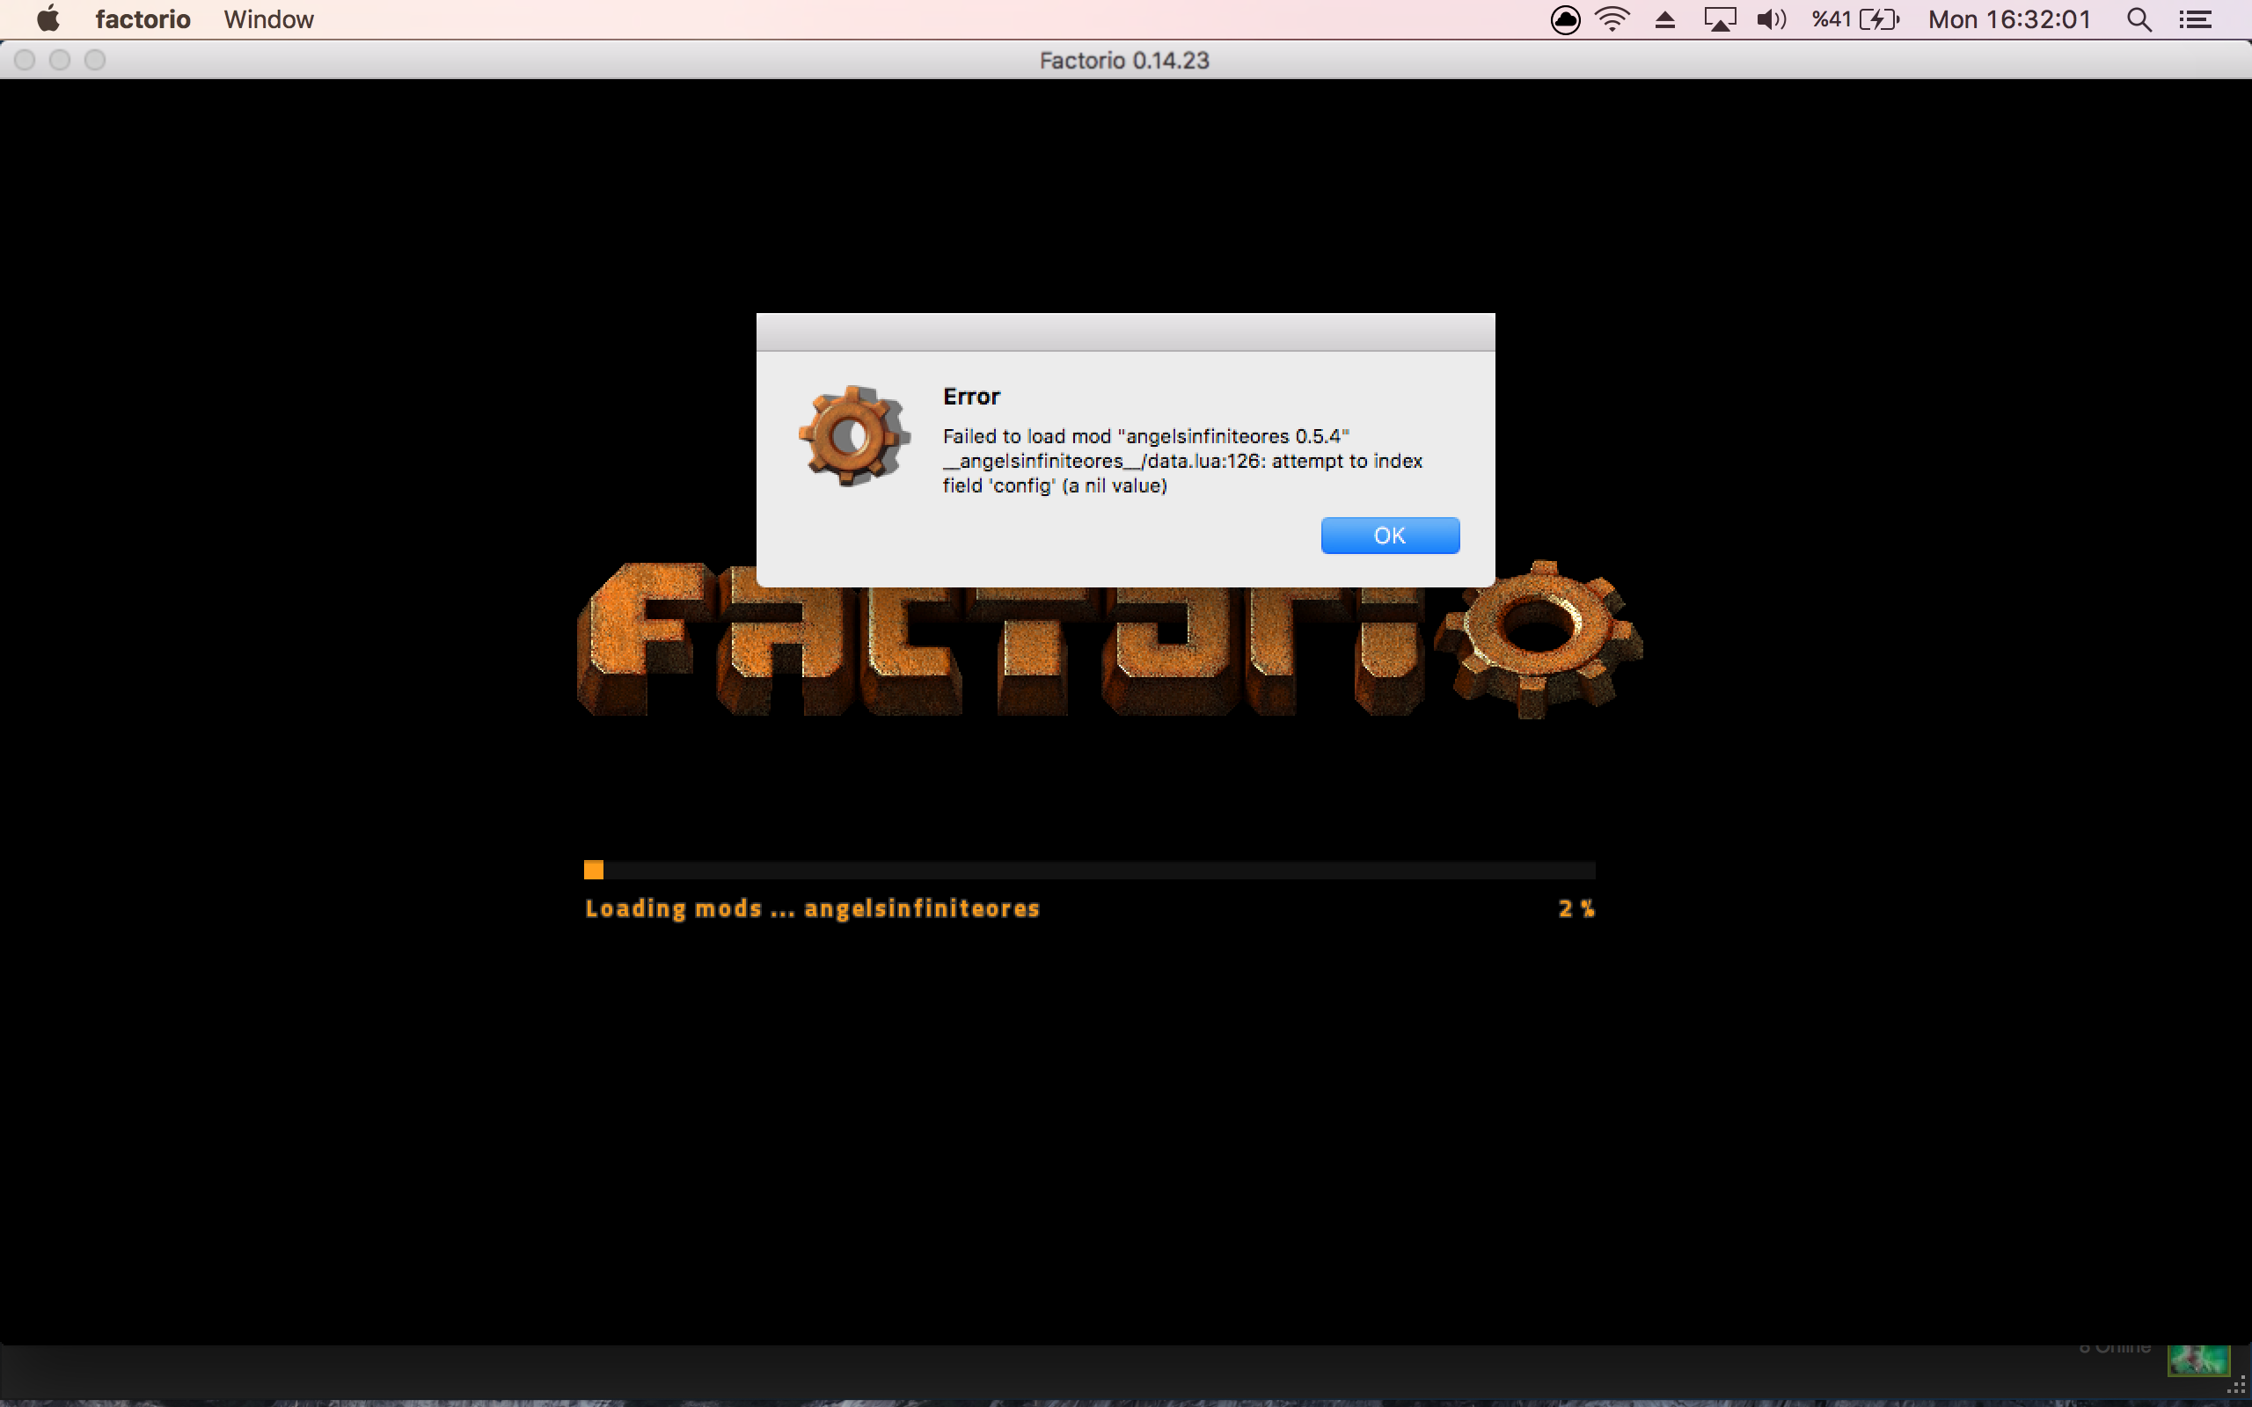Click the 'Loading mods ... angelsinfiniteores' status text
Screen dimensions: 2252x1407
(813, 908)
